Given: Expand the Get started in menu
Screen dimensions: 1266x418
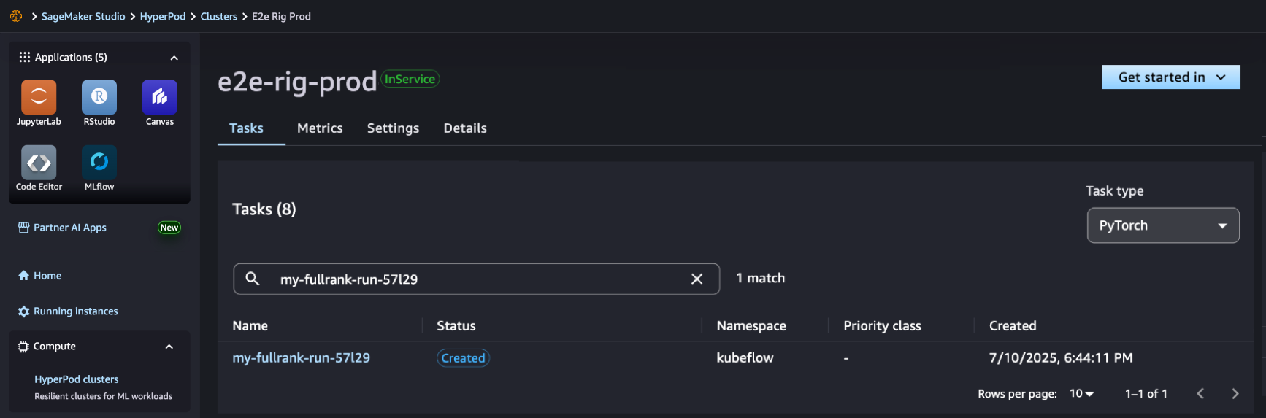Looking at the screenshot, I should coord(1170,77).
